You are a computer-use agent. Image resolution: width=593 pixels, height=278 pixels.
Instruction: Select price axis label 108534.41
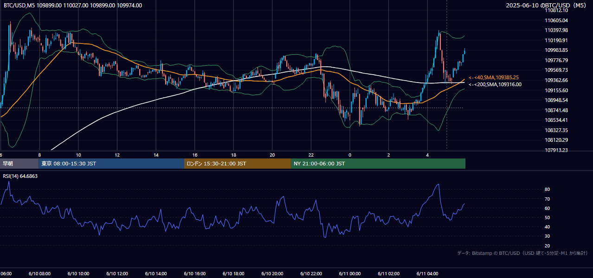[x=556, y=120]
